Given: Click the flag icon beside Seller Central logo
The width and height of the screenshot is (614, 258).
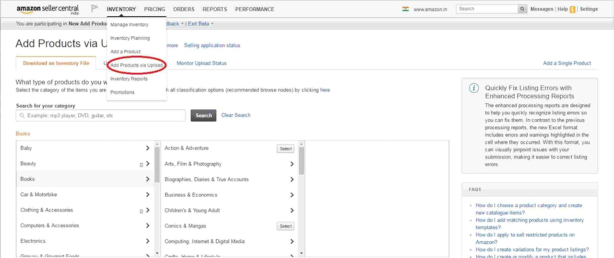Looking at the screenshot, I should click(94, 9).
